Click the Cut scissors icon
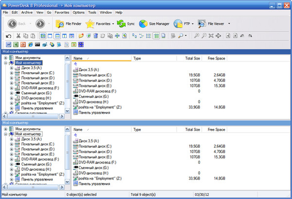292x199 pixels. [18, 36]
